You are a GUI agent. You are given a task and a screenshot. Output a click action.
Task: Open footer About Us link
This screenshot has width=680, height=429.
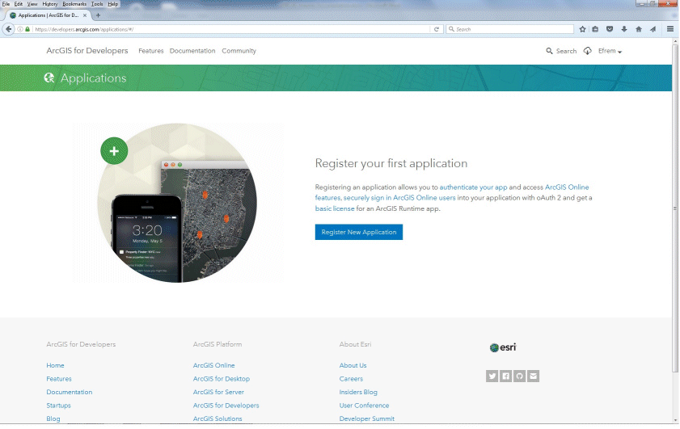(353, 365)
